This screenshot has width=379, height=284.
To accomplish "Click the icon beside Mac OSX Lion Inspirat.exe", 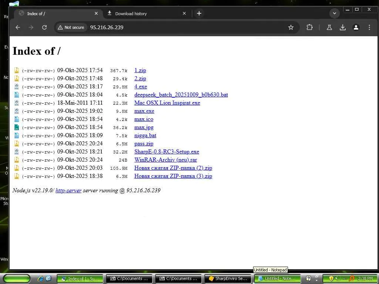I will [x=16, y=103].
